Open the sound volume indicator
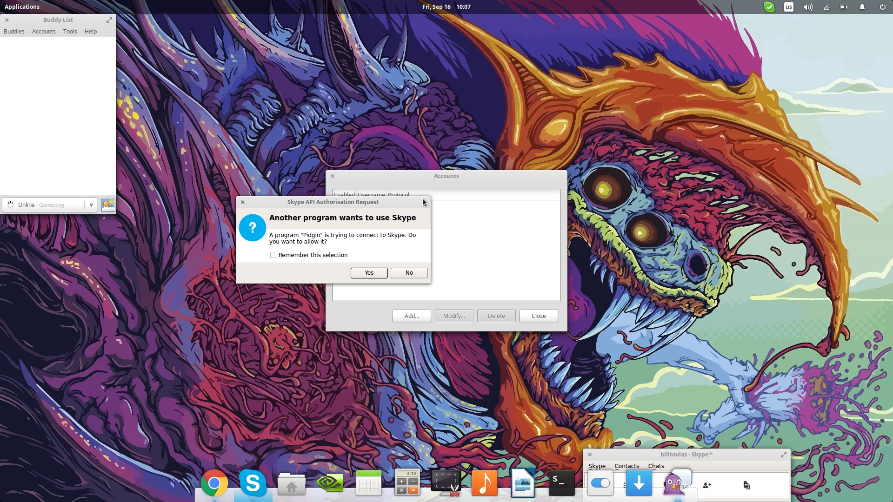Image resolution: width=893 pixels, height=502 pixels. coord(808,7)
